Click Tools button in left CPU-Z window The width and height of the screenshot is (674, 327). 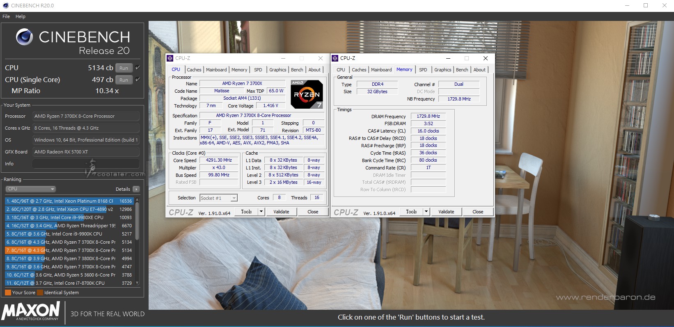click(247, 212)
